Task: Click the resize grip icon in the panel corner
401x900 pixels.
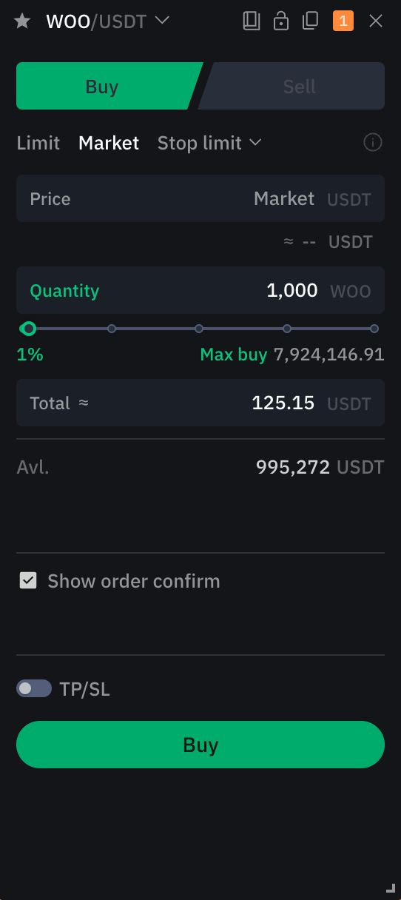Action: click(x=391, y=887)
